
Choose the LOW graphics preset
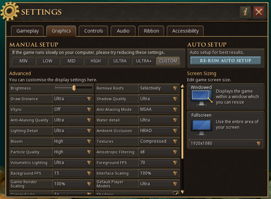click(x=47, y=61)
